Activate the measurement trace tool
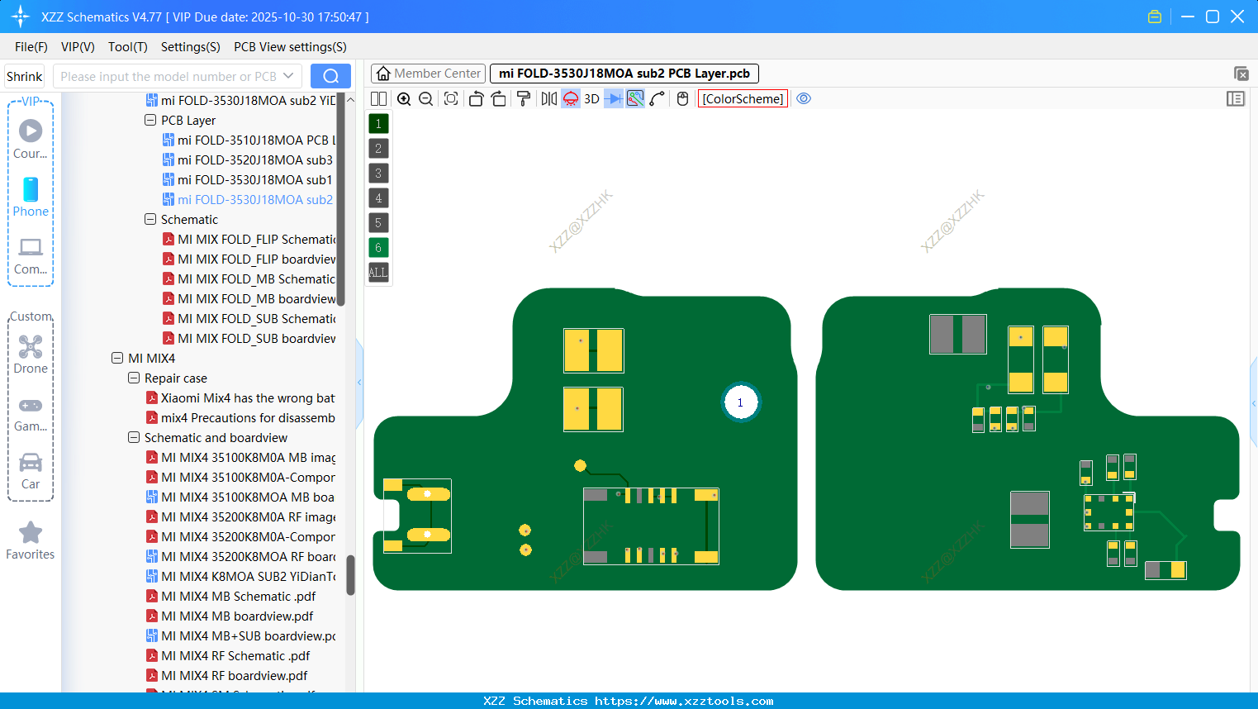This screenshot has height=709, width=1258. 655,98
